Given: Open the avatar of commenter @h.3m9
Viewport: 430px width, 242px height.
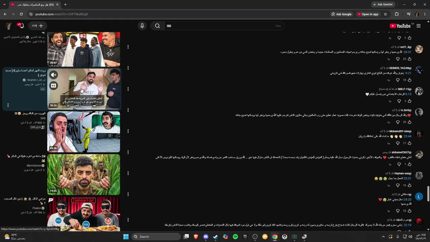Looking at the screenshot, I should (x=419, y=112).
